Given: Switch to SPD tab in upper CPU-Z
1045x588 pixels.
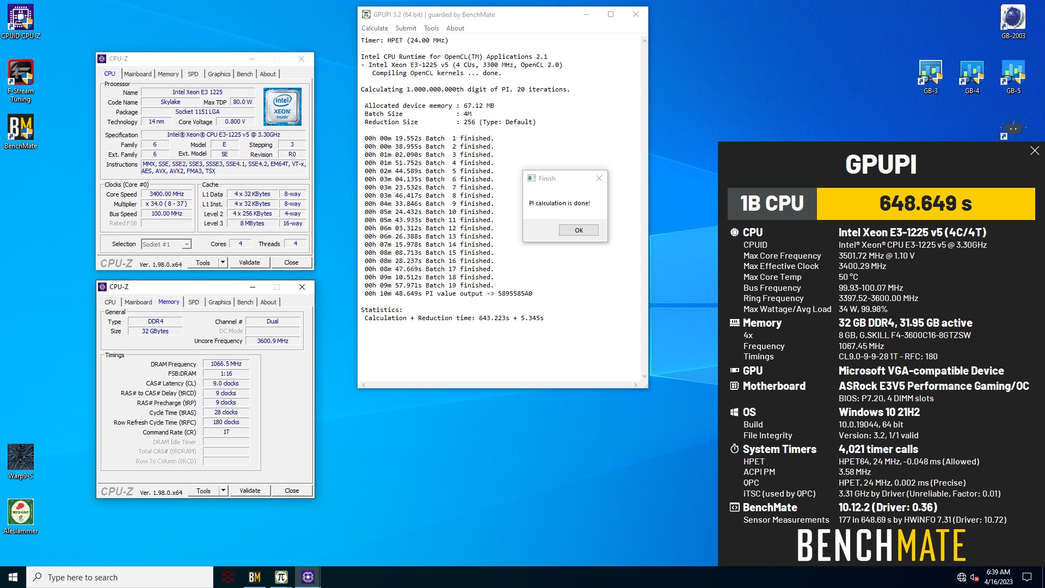Looking at the screenshot, I should (x=193, y=74).
